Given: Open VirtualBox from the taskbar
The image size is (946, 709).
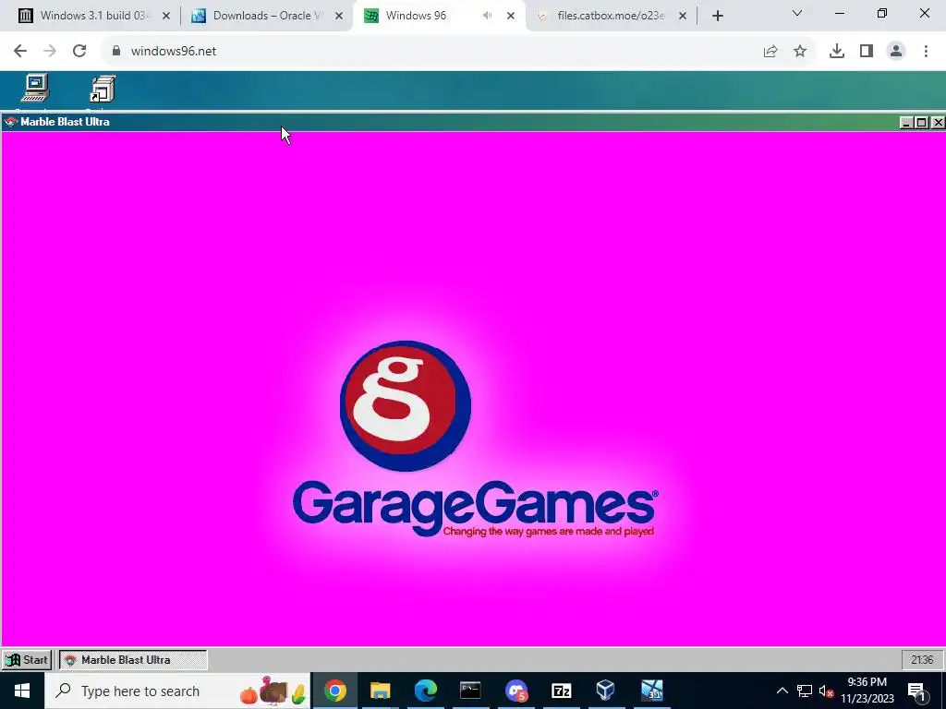Looking at the screenshot, I should coord(606,691).
